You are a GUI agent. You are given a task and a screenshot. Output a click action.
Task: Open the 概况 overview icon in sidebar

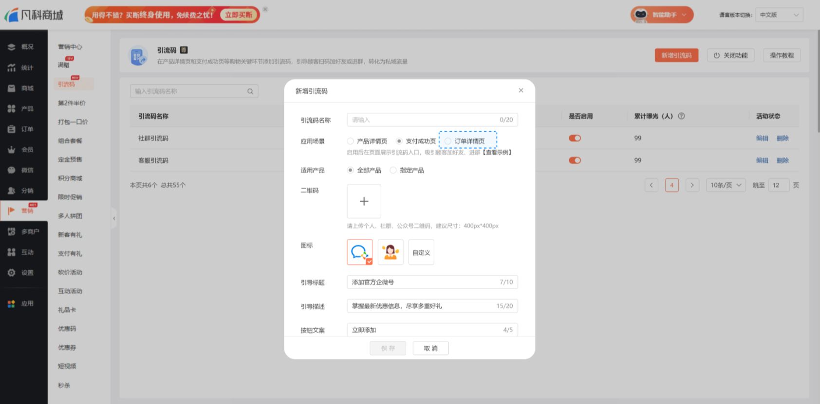pos(11,47)
